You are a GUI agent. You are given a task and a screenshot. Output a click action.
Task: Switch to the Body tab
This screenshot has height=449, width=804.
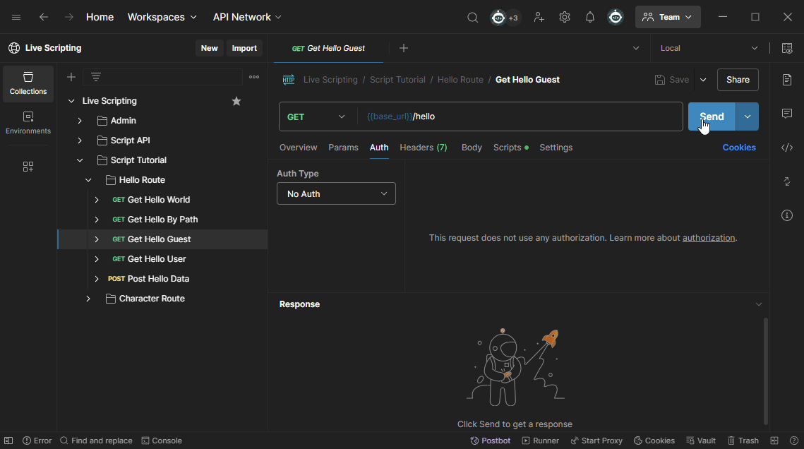(472, 148)
